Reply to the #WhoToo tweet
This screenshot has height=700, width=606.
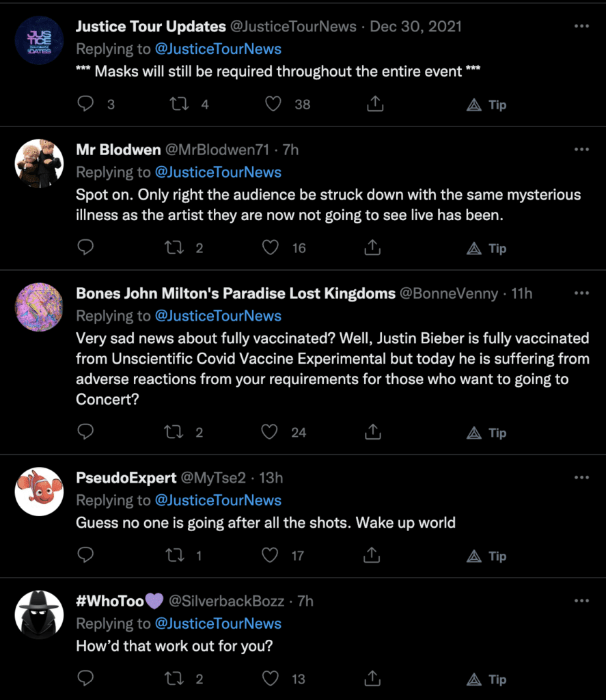point(85,679)
